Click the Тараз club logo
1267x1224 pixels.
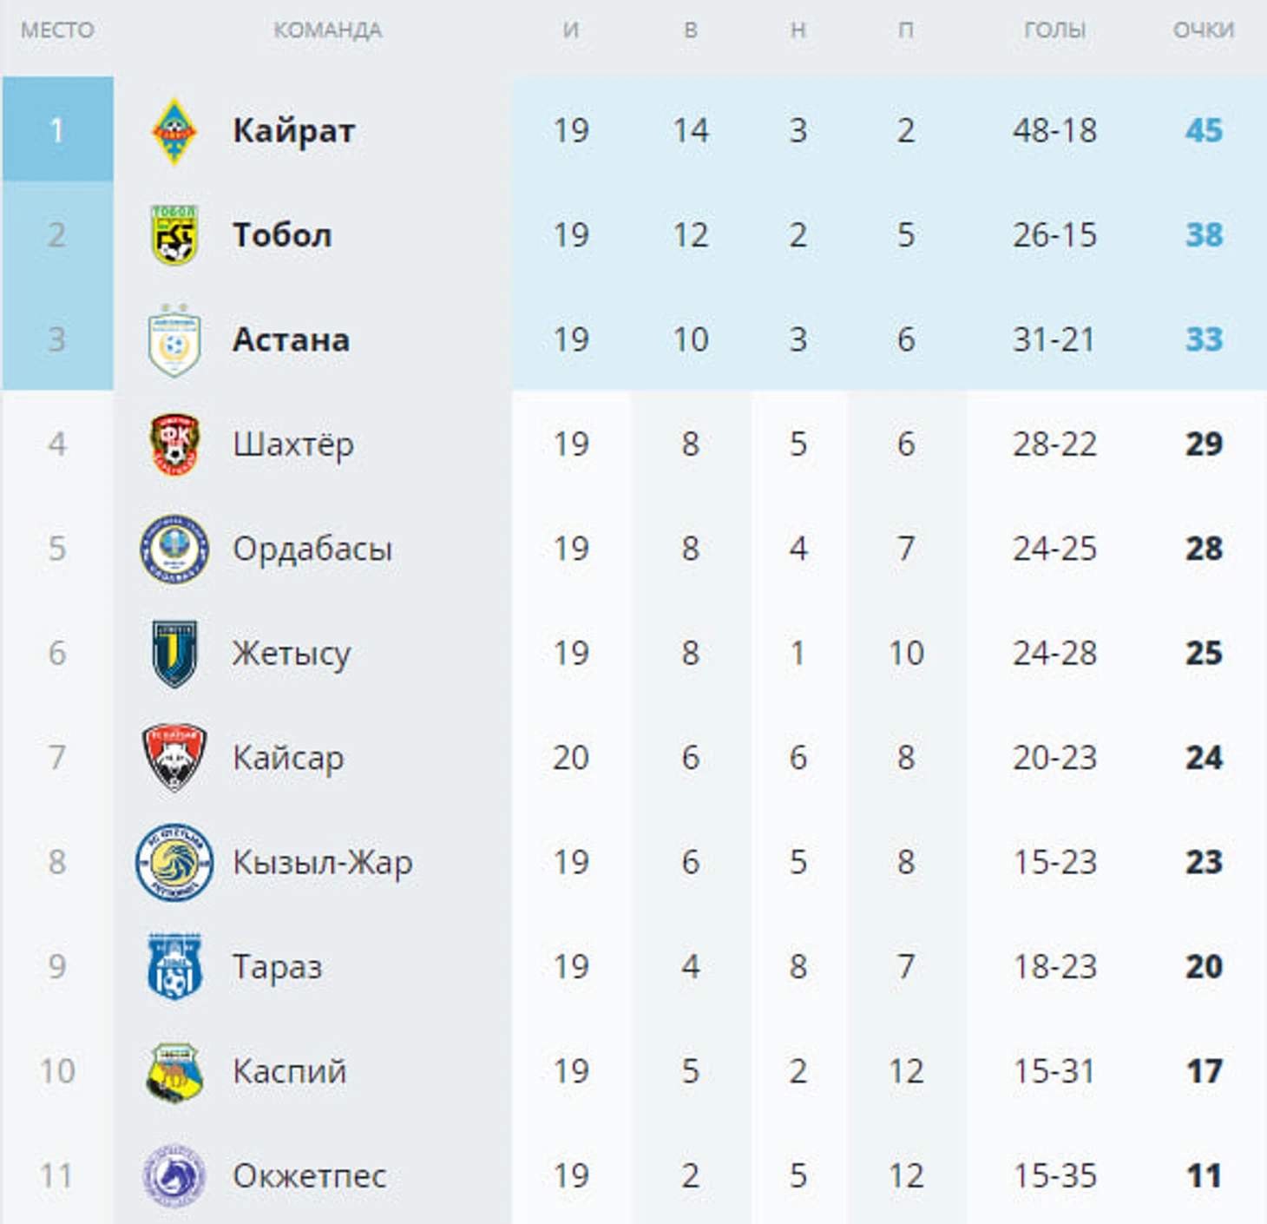174,966
